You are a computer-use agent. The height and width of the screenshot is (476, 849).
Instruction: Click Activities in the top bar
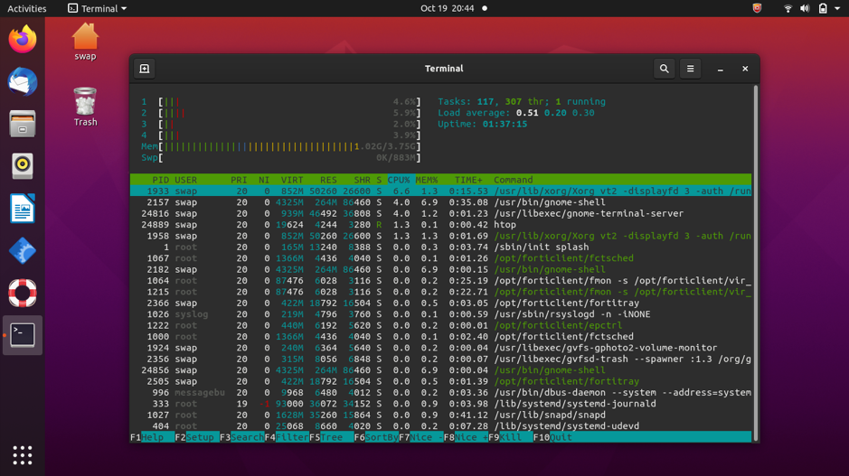(27, 8)
